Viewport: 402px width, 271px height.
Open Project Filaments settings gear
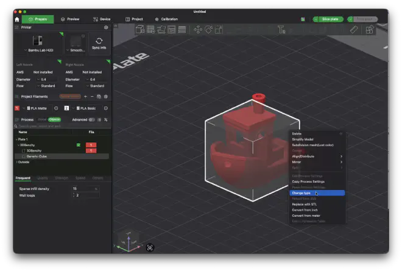tap(105, 96)
